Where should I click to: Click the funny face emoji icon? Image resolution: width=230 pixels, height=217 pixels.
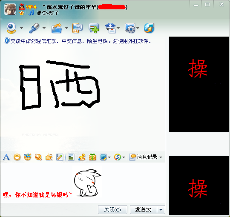click(38, 157)
